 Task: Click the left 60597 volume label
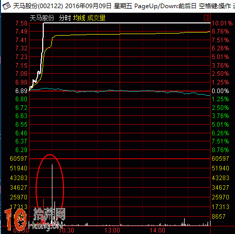18,159
